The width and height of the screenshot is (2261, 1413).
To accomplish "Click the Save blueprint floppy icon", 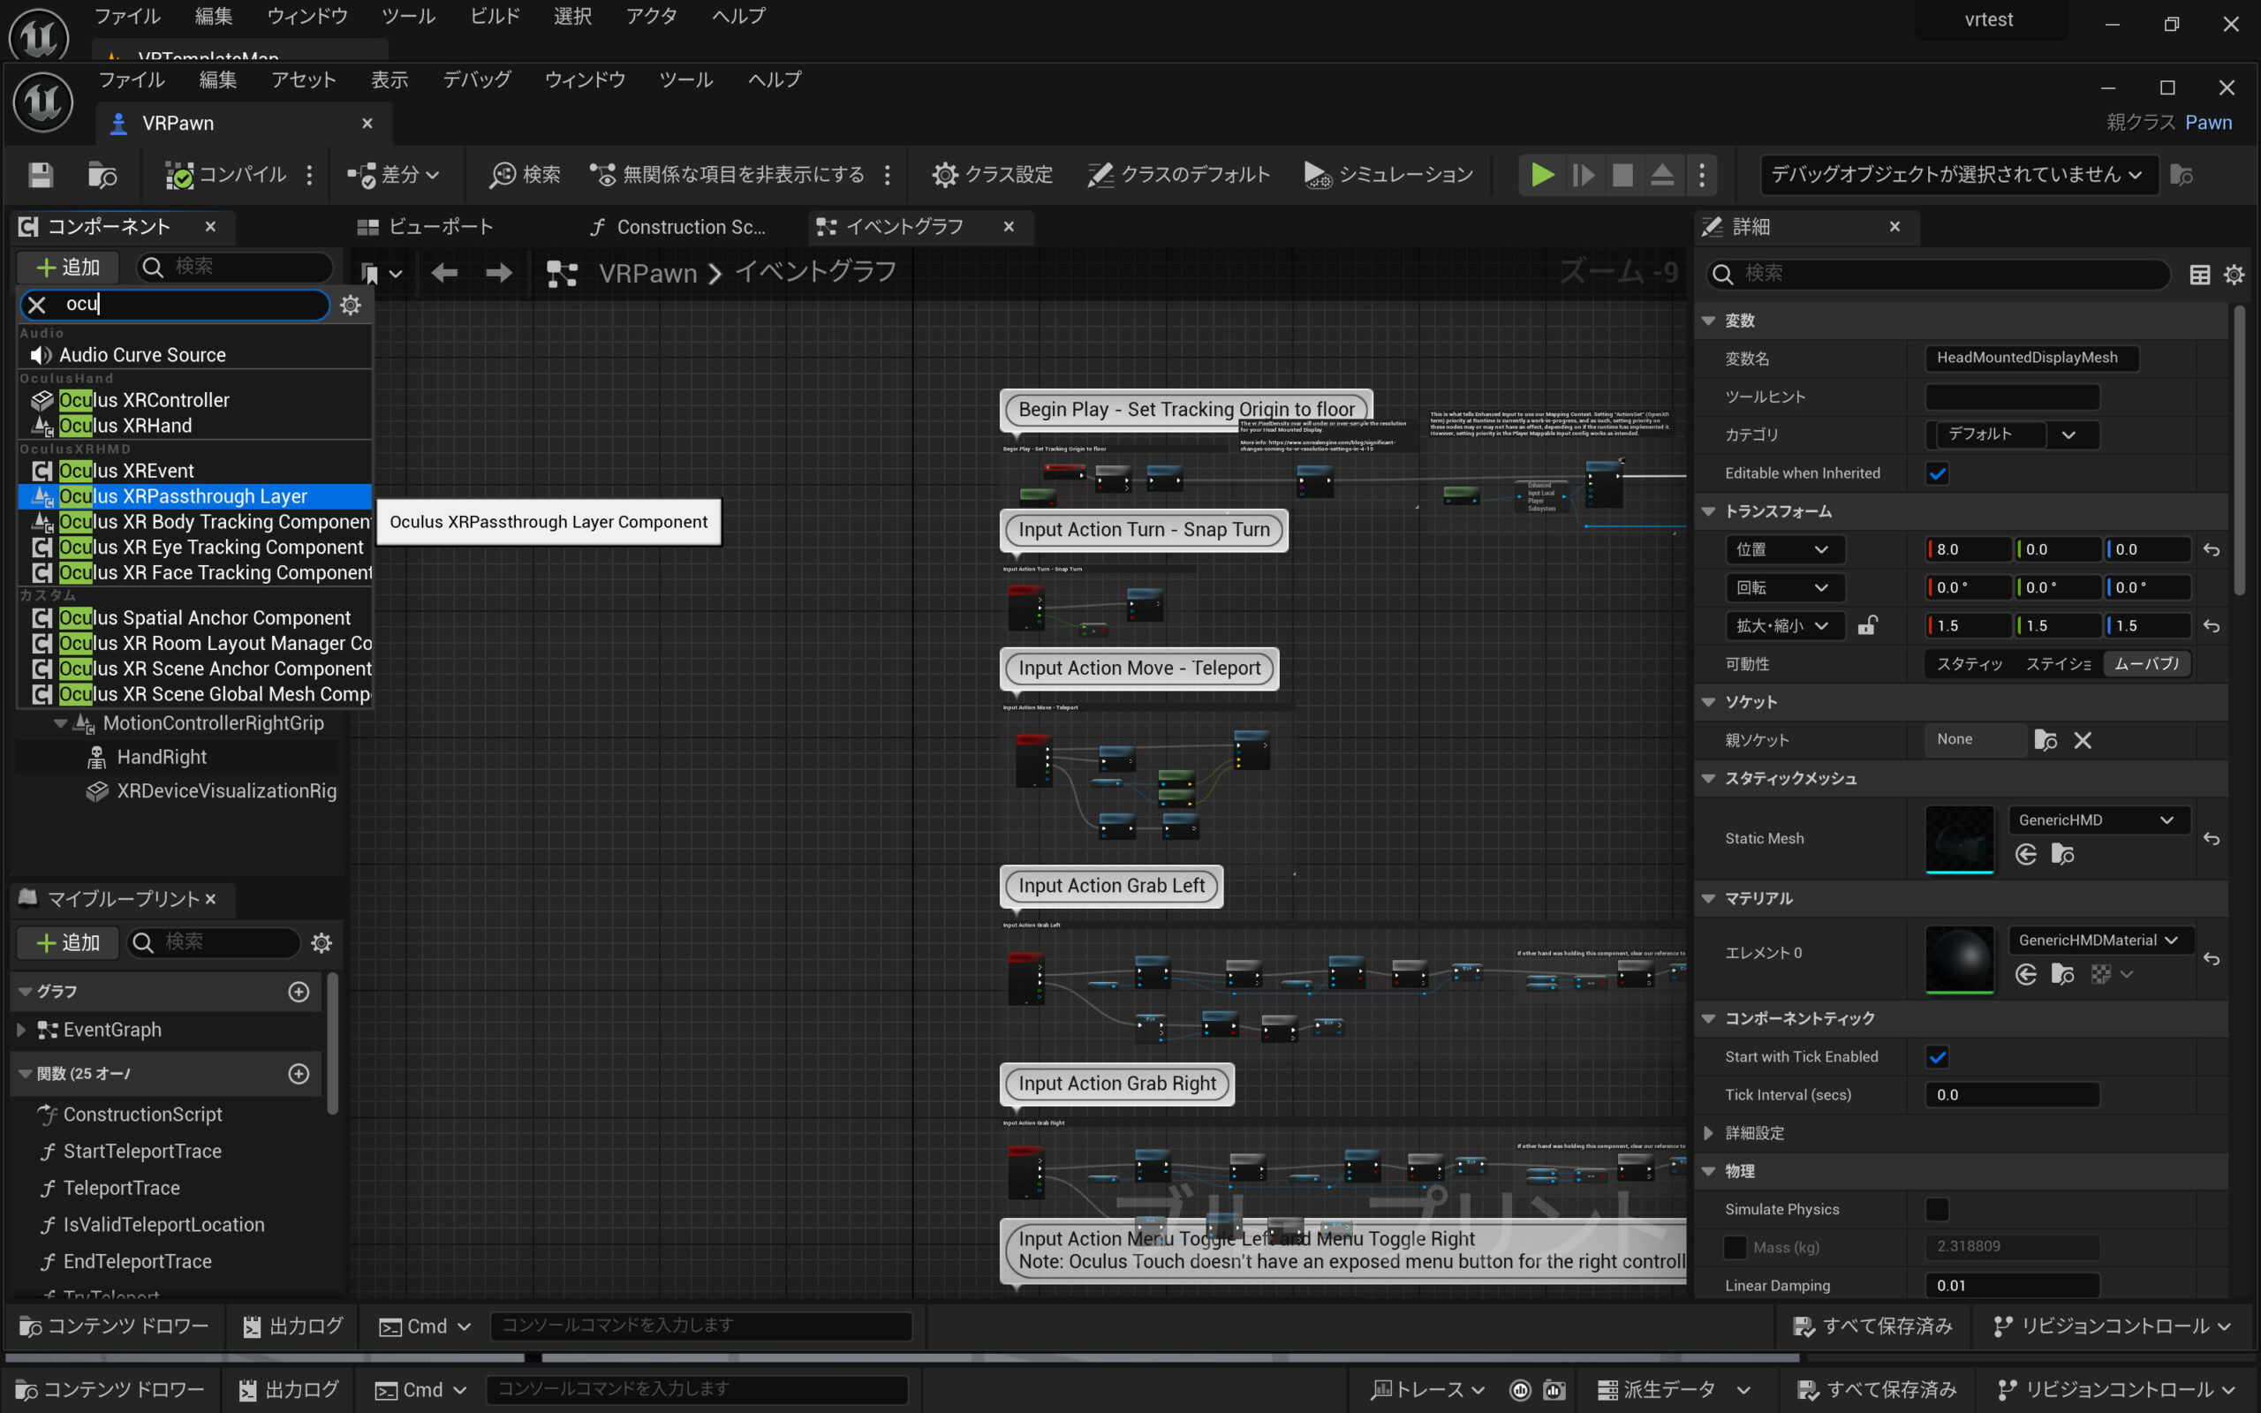I will (x=40, y=175).
